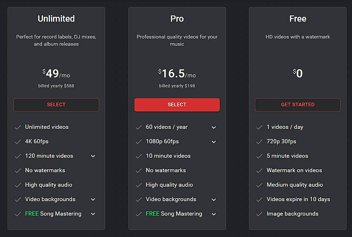352x237 pixels.
Task: Click checkmark beside 4K 60fps
Action: point(18,142)
